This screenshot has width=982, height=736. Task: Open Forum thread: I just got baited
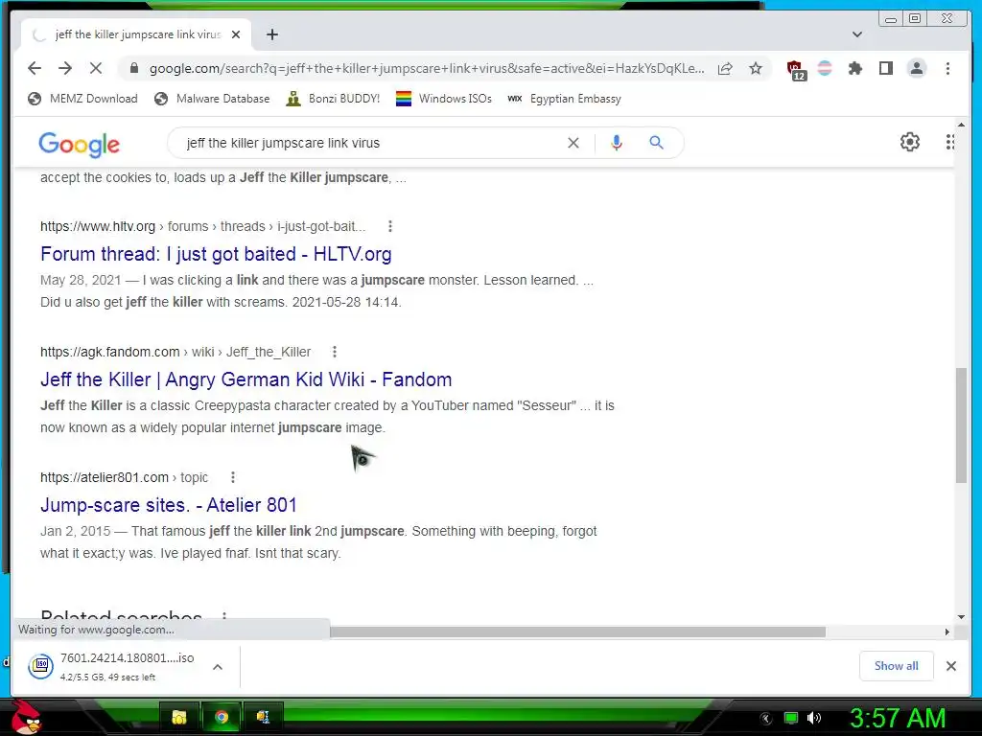point(216,253)
